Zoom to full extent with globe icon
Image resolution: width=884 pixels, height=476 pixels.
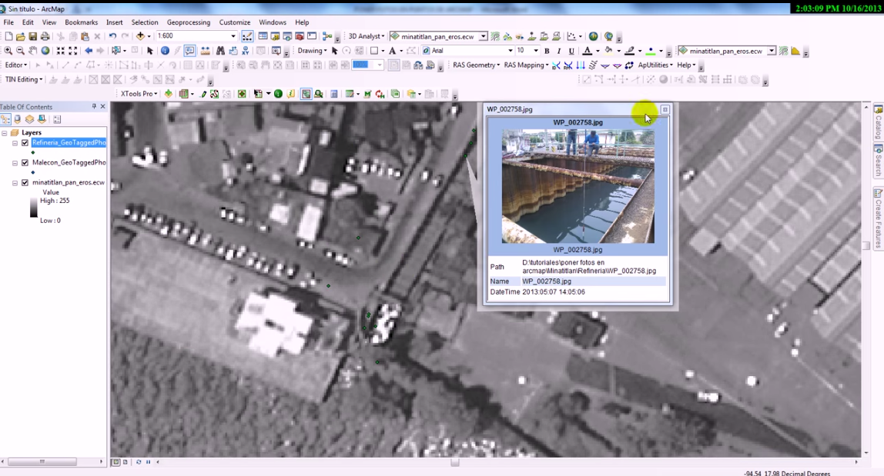45,51
